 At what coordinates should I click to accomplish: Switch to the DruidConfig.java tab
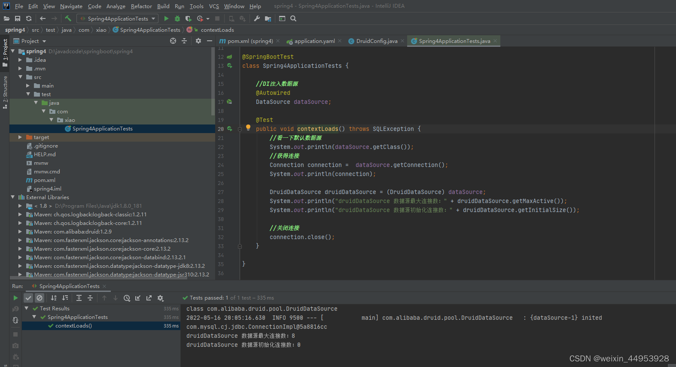click(376, 41)
